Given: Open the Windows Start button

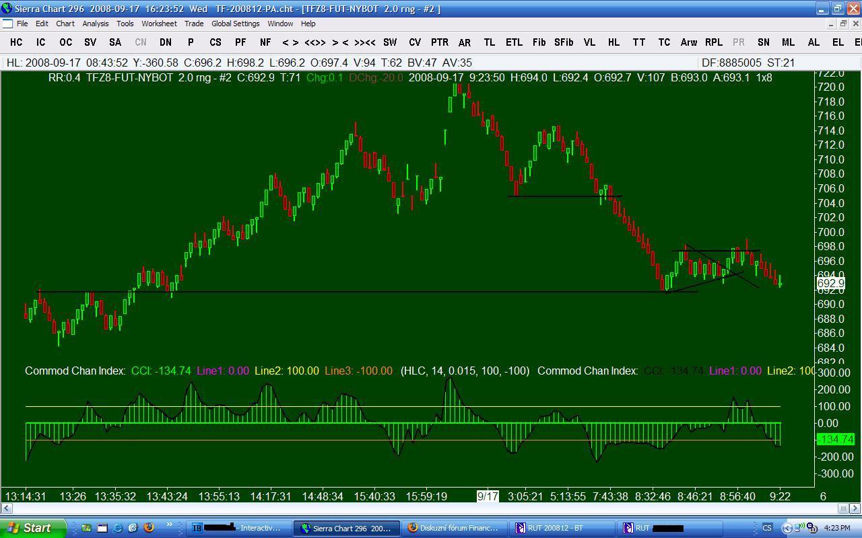Looking at the screenshot, I should pos(32,528).
